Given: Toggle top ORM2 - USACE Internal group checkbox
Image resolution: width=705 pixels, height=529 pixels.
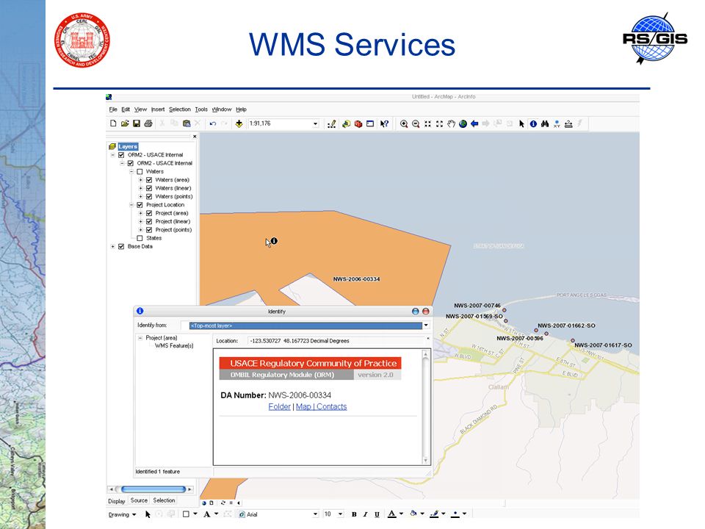Looking at the screenshot, I should pyautogui.click(x=121, y=155).
